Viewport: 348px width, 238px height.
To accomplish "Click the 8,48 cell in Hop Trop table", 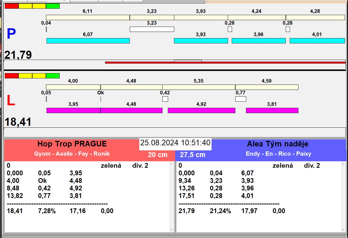I will tap(13, 188).
